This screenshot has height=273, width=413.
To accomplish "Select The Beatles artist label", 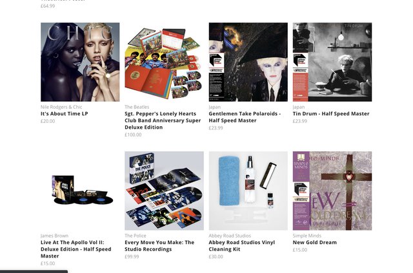I will (137, 107).
